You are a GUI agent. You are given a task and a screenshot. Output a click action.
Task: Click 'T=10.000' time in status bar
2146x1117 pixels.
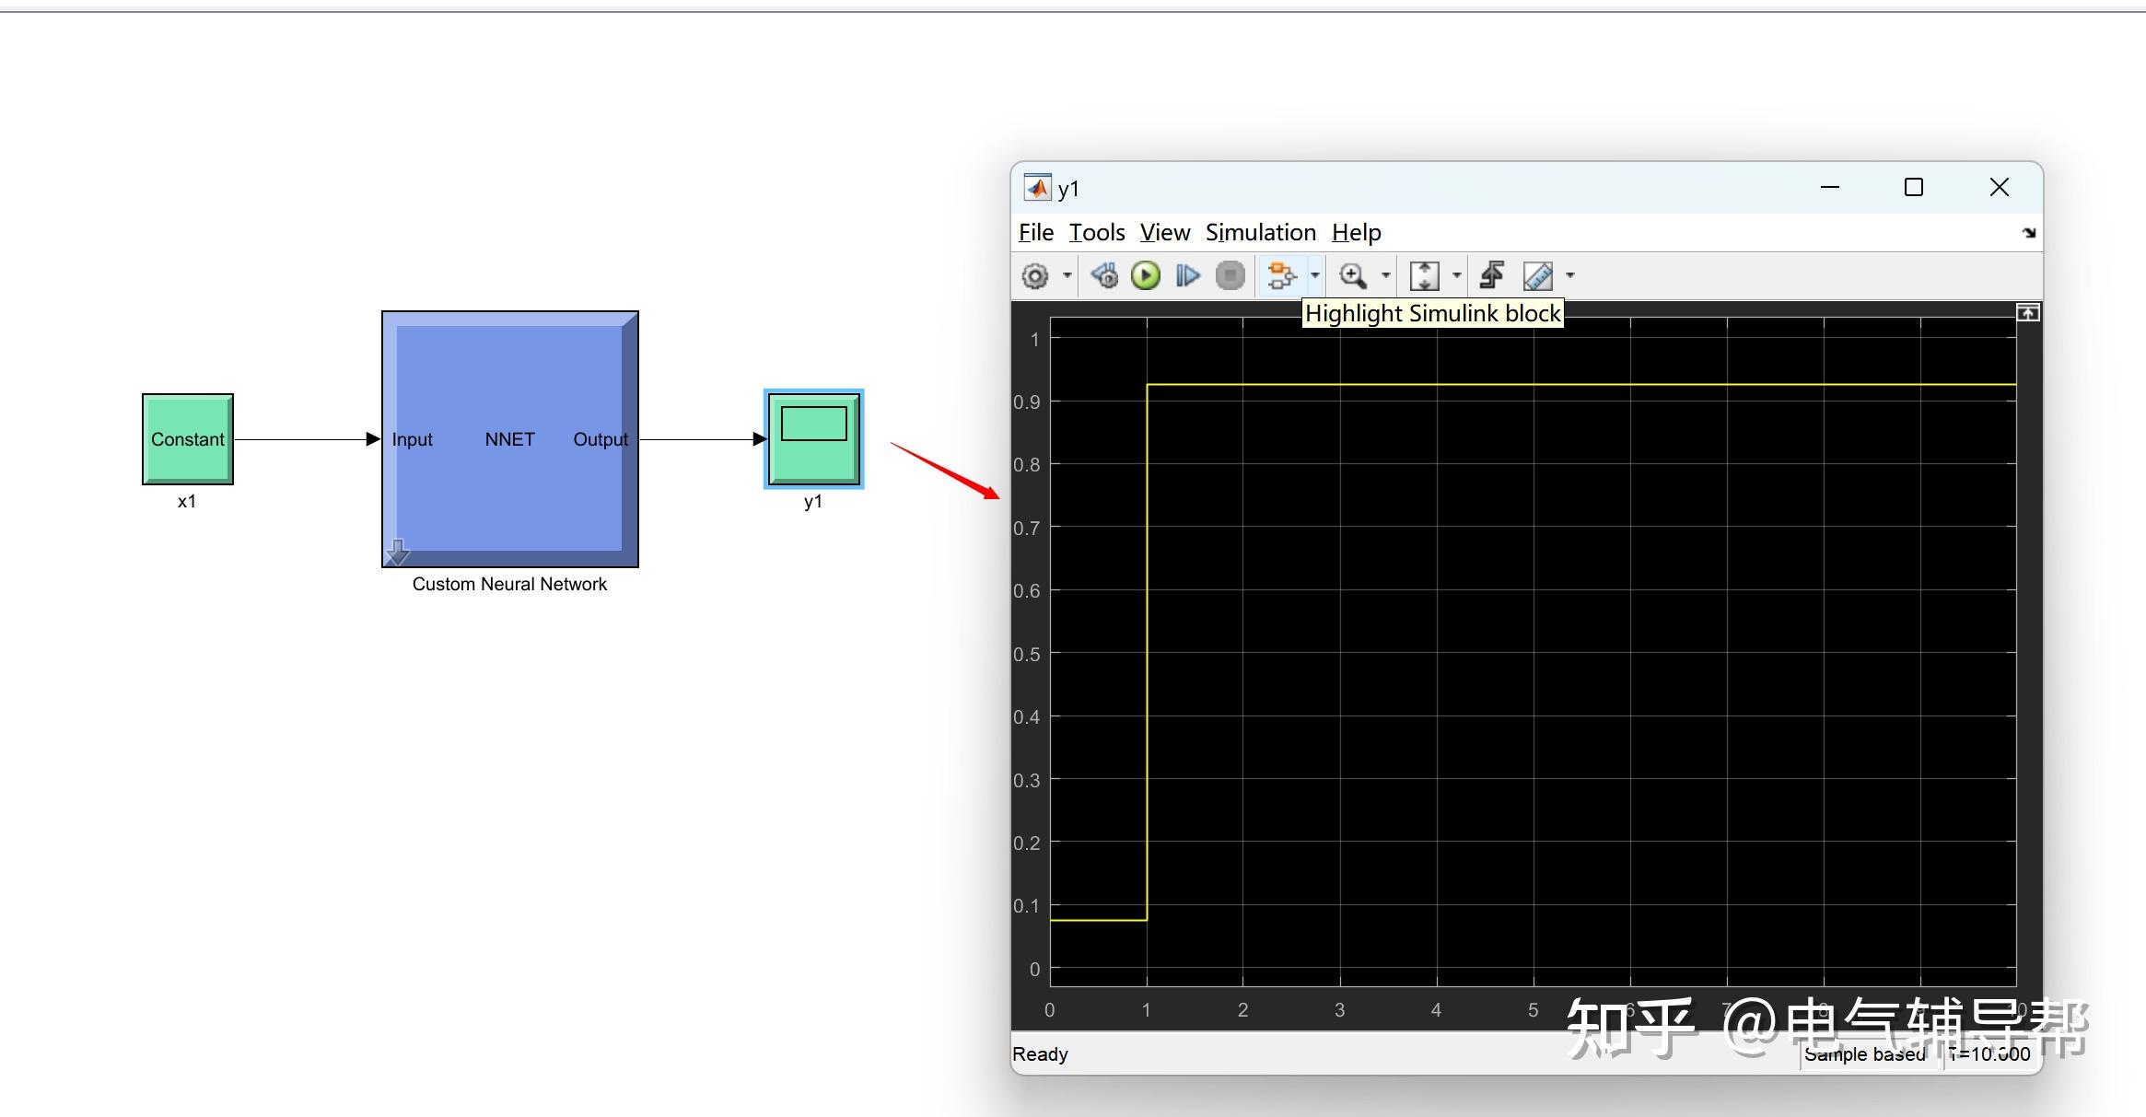point(1989,1054)
